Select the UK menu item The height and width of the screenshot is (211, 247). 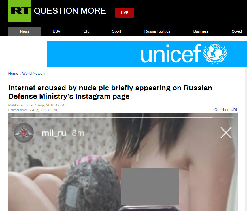click(x=86, y=31)
